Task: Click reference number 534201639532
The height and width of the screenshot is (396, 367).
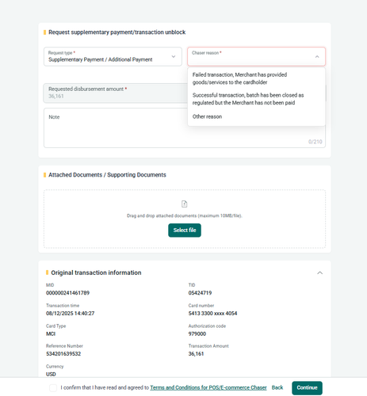Action: tap(63, 354)
